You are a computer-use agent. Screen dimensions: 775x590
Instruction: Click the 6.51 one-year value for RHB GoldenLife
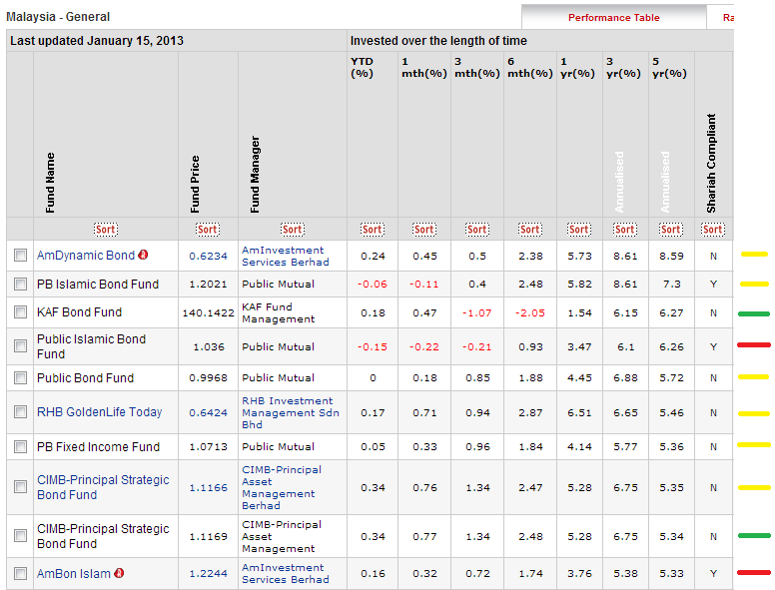pos(579,412)
